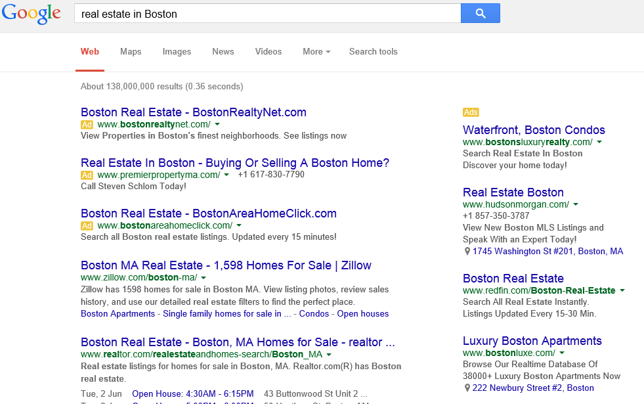Click the 43 Buttonwood St Unit 2 address
This screenshot has height=404, width=644.
tap(315, 393)
